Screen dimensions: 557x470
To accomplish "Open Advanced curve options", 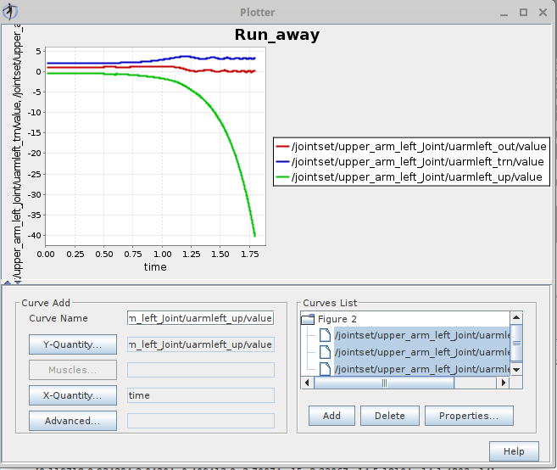I will click(72, 421).
